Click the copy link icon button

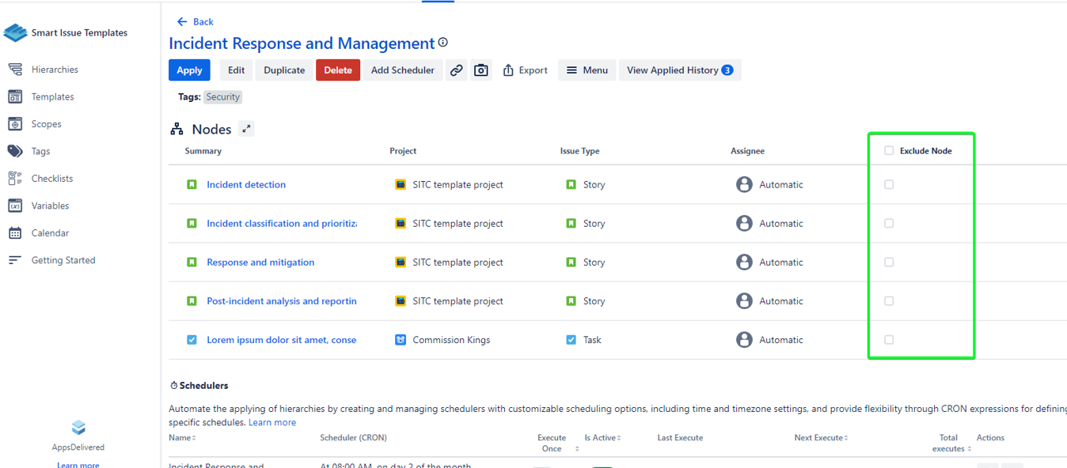tap(457, 70)
